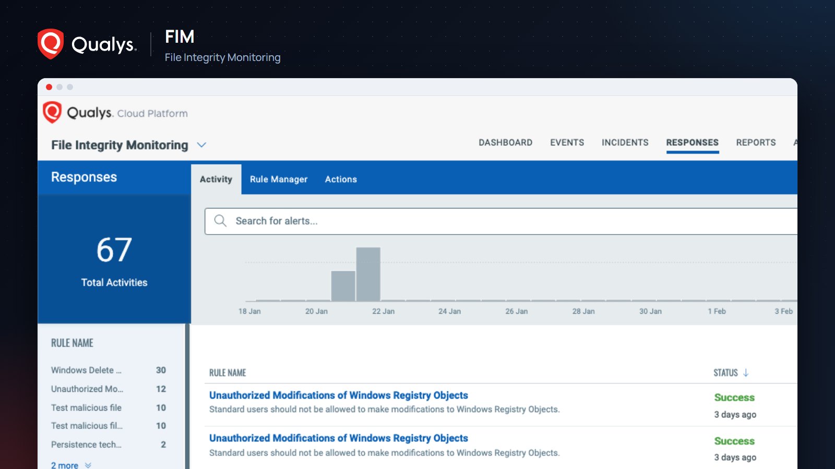Open the INCIDENTS menu
Image resolution: width=835 pixels, height=469 pixels.
pyautogui.click(x=625, y=142)
